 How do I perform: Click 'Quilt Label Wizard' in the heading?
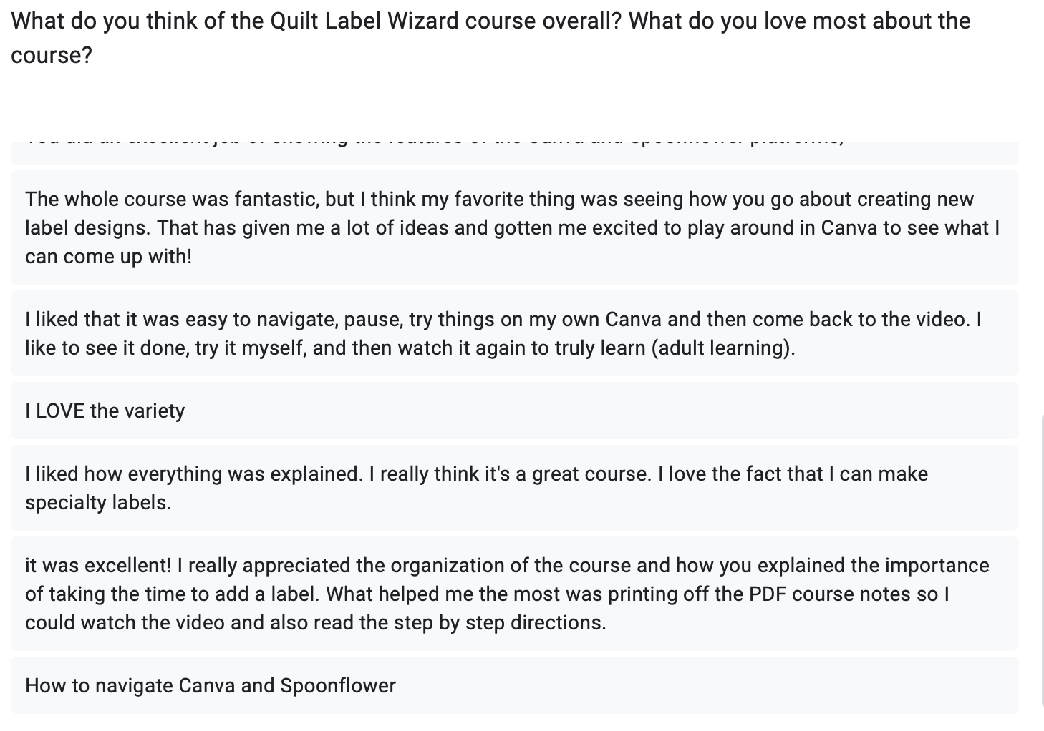point(364,21)
